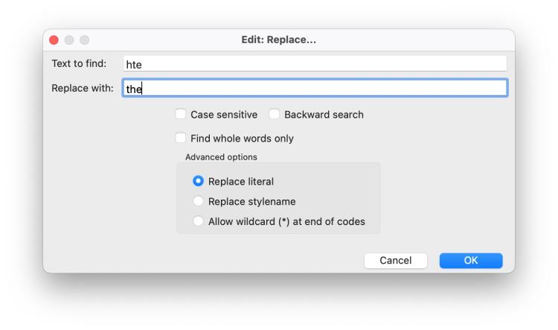Click the "Edit: Replace..." title bar text
This screenshot has height=330, width=558.
(x=279, y=39)
